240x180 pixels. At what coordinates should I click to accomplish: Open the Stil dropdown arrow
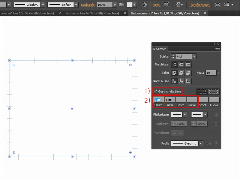point(134,5)
